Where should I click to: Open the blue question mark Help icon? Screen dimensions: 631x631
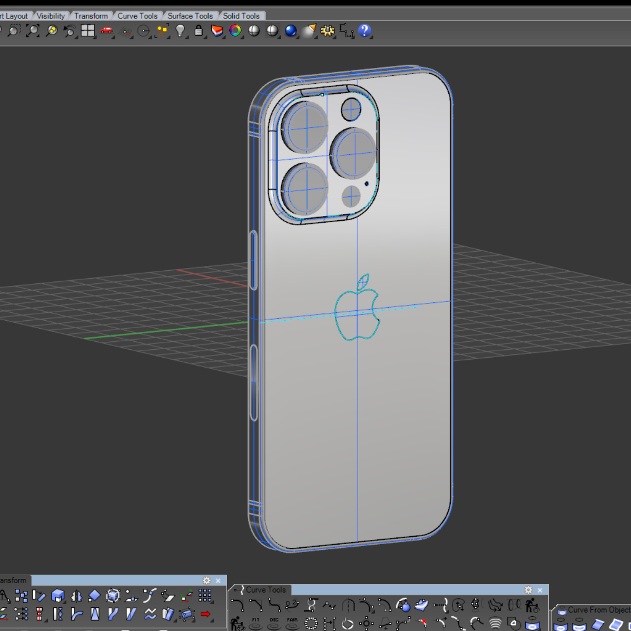(x=364, y=31)
